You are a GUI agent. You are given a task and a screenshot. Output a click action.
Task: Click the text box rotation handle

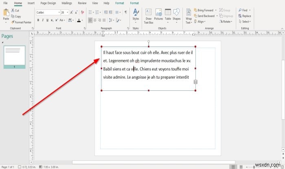149,42
